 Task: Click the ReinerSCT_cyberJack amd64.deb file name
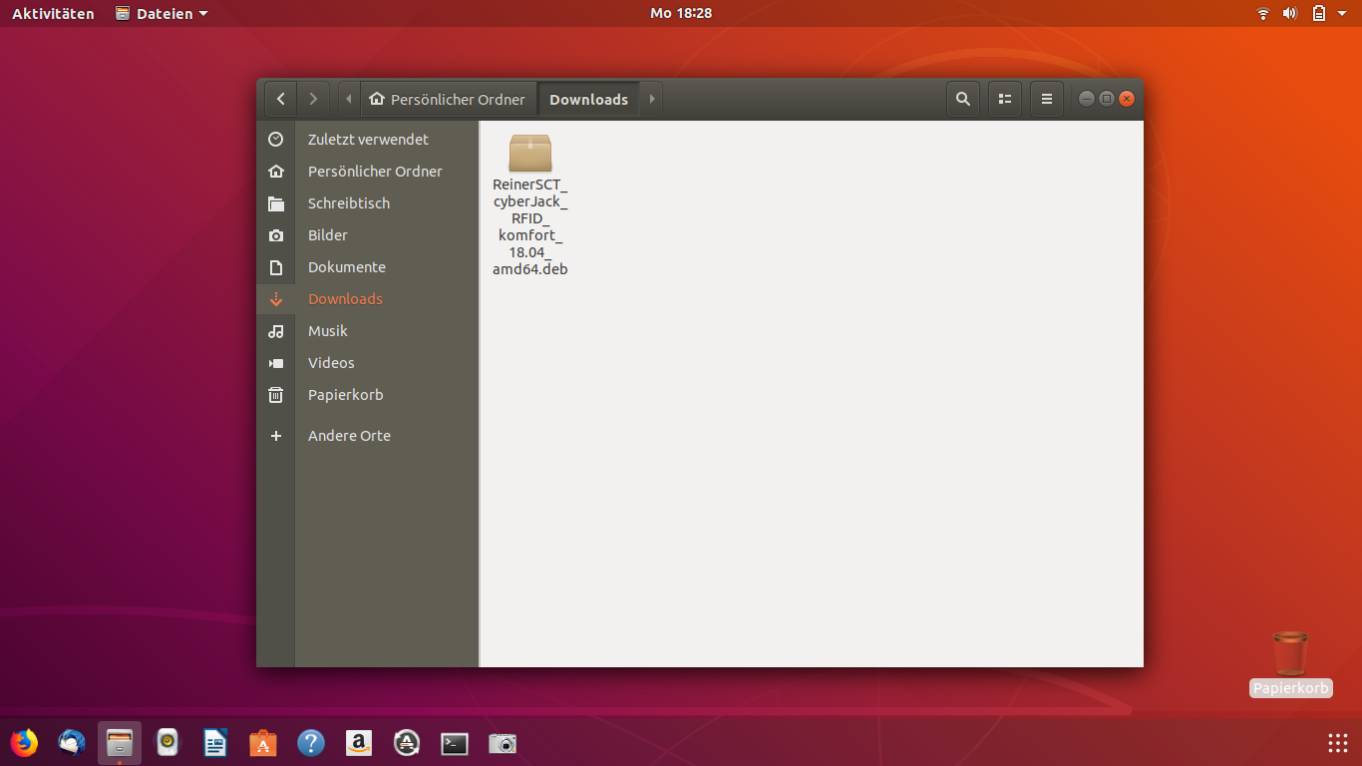[530, 226]
